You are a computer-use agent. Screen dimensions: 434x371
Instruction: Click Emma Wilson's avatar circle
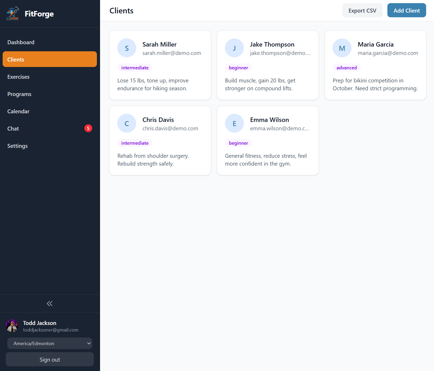pyautogui.click(x=234, y=123)
